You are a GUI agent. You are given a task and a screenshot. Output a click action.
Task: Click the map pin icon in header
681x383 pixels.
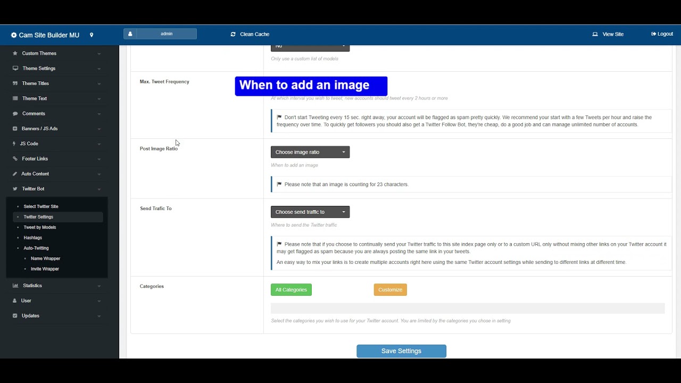(x=92, y=35)
